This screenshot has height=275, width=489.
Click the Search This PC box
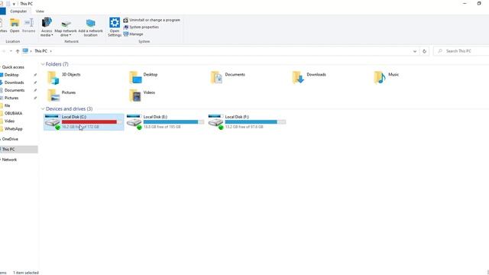click(x=461, y=51)
